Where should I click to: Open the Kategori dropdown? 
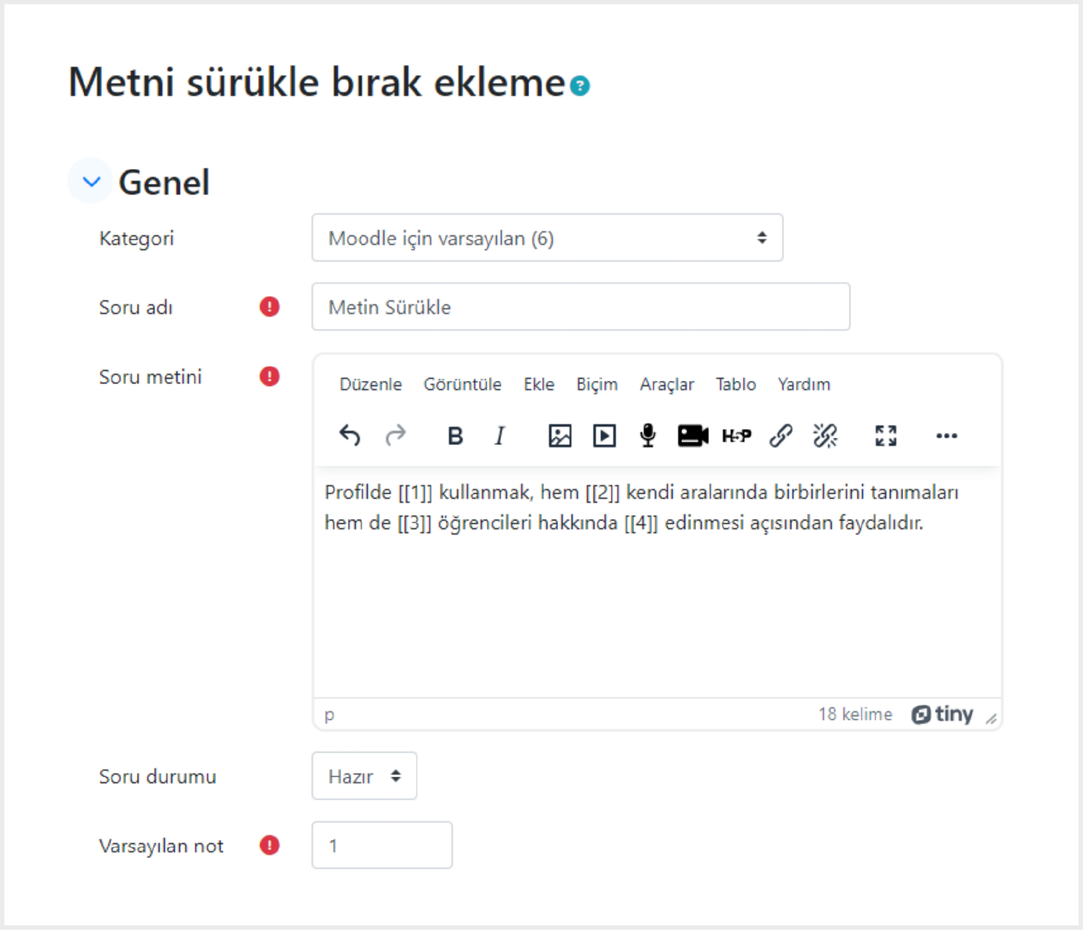coord(547,237)
